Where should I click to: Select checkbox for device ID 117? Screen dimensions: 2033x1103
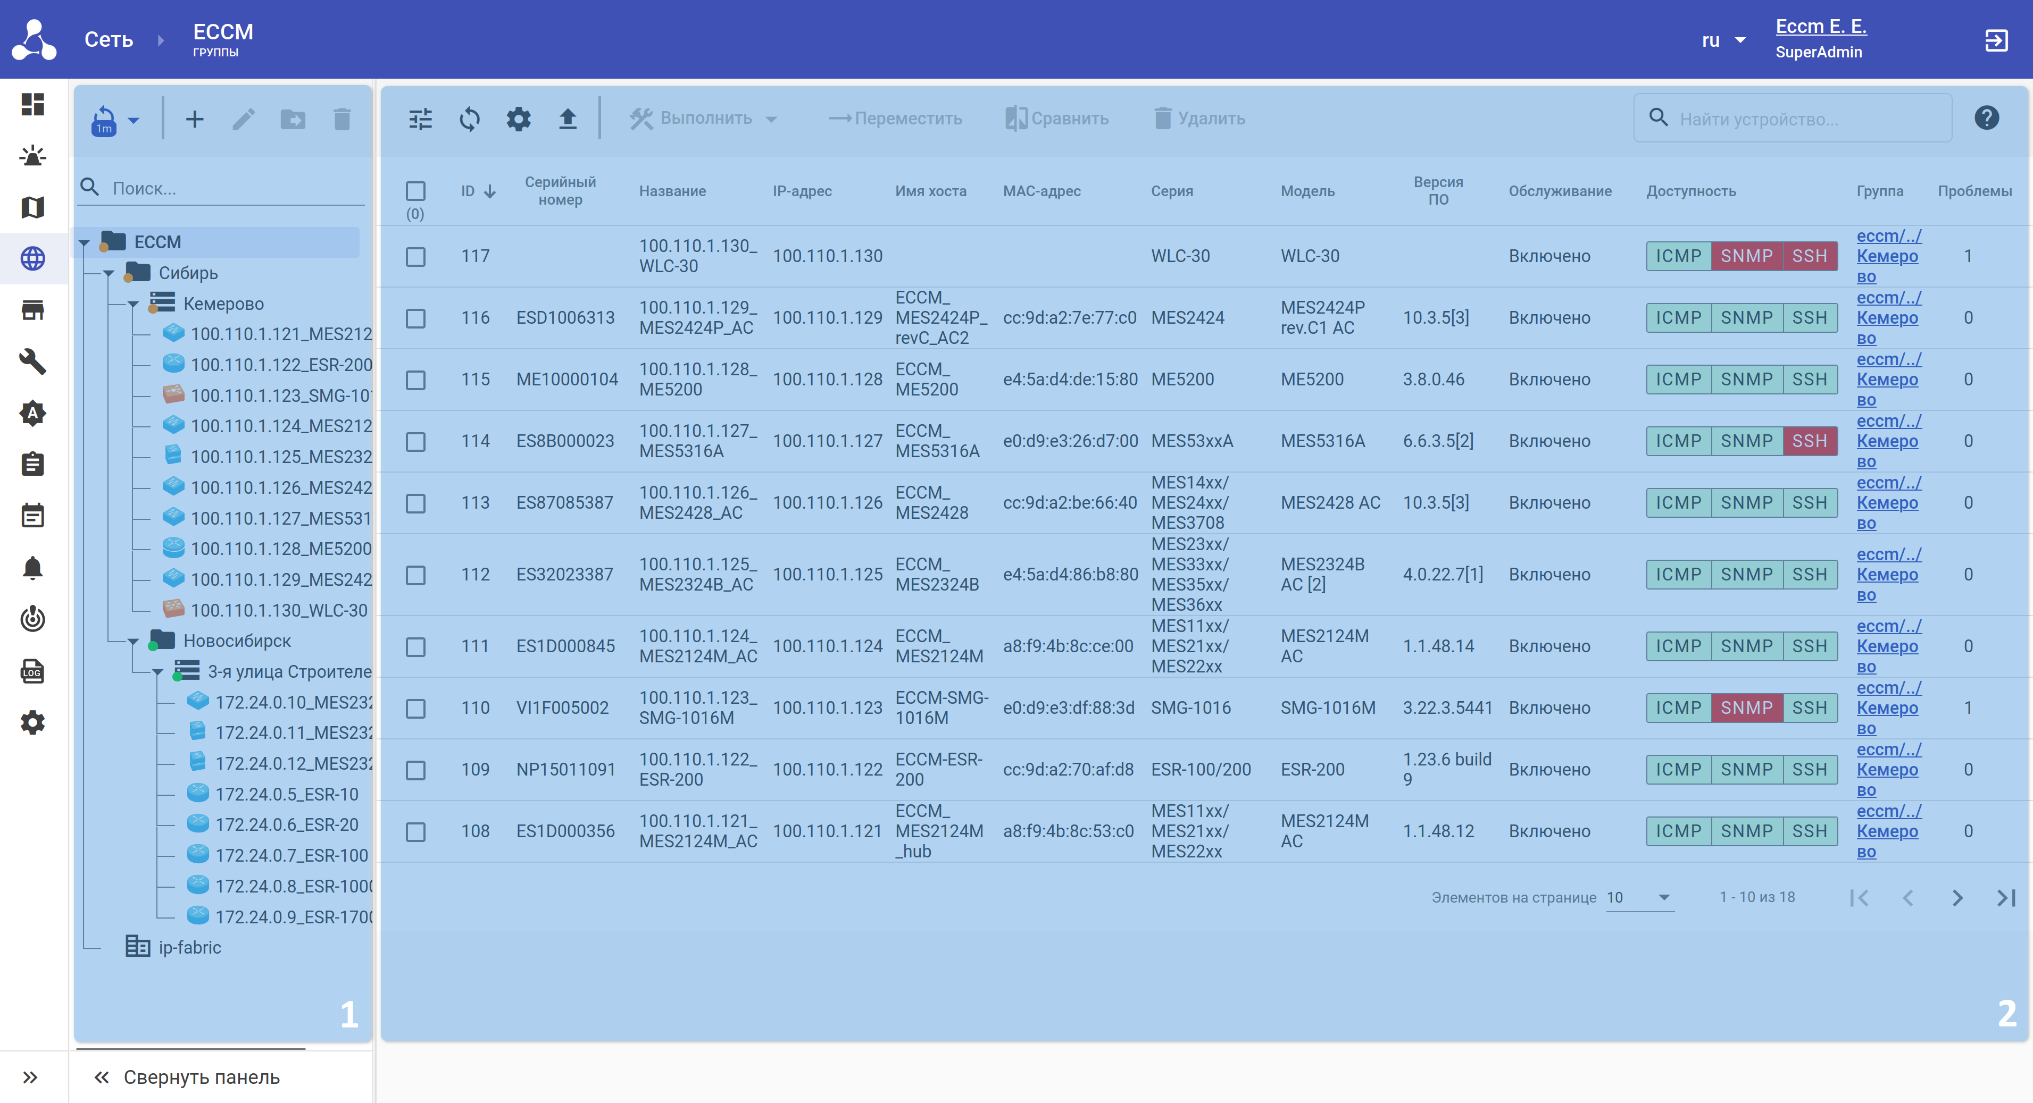coord(415,256)
